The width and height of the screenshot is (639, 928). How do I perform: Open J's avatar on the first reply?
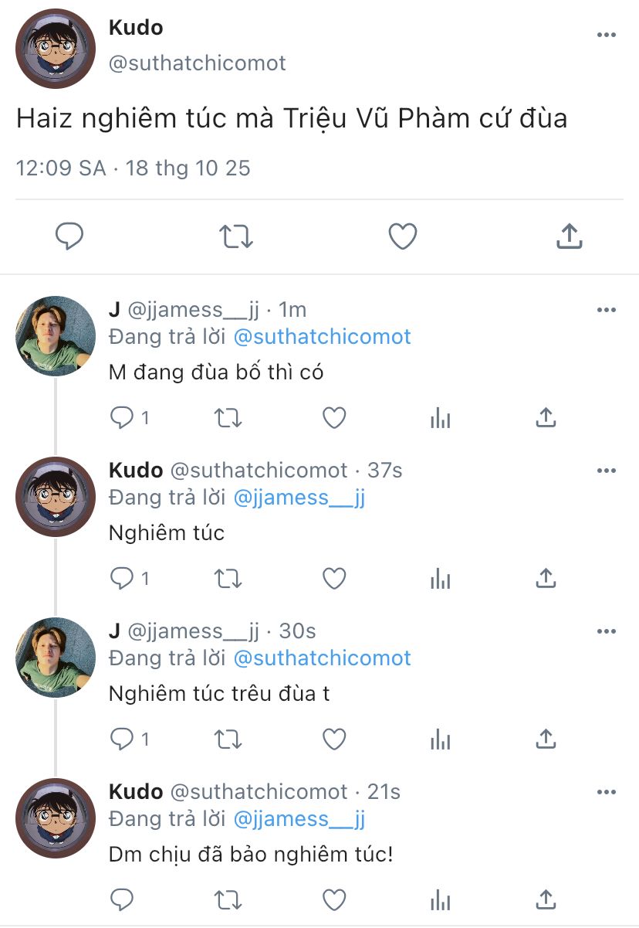(56, 336)
